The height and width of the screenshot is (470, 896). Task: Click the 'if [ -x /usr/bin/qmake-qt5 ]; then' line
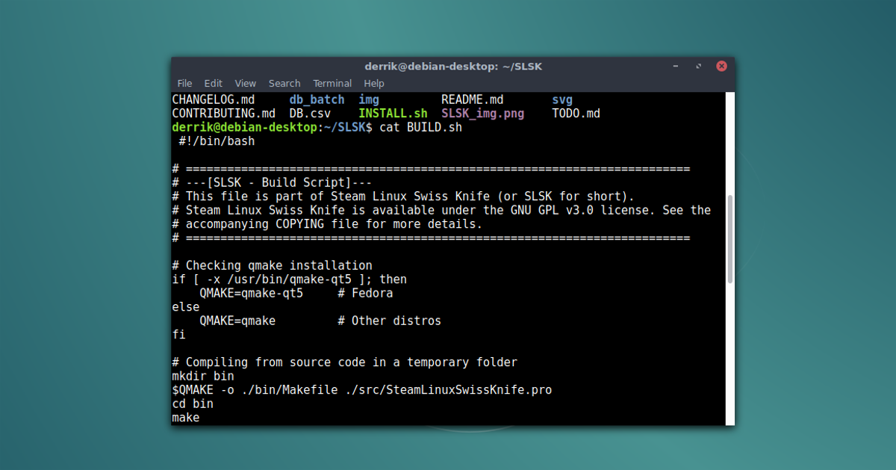tap(290, 279)
